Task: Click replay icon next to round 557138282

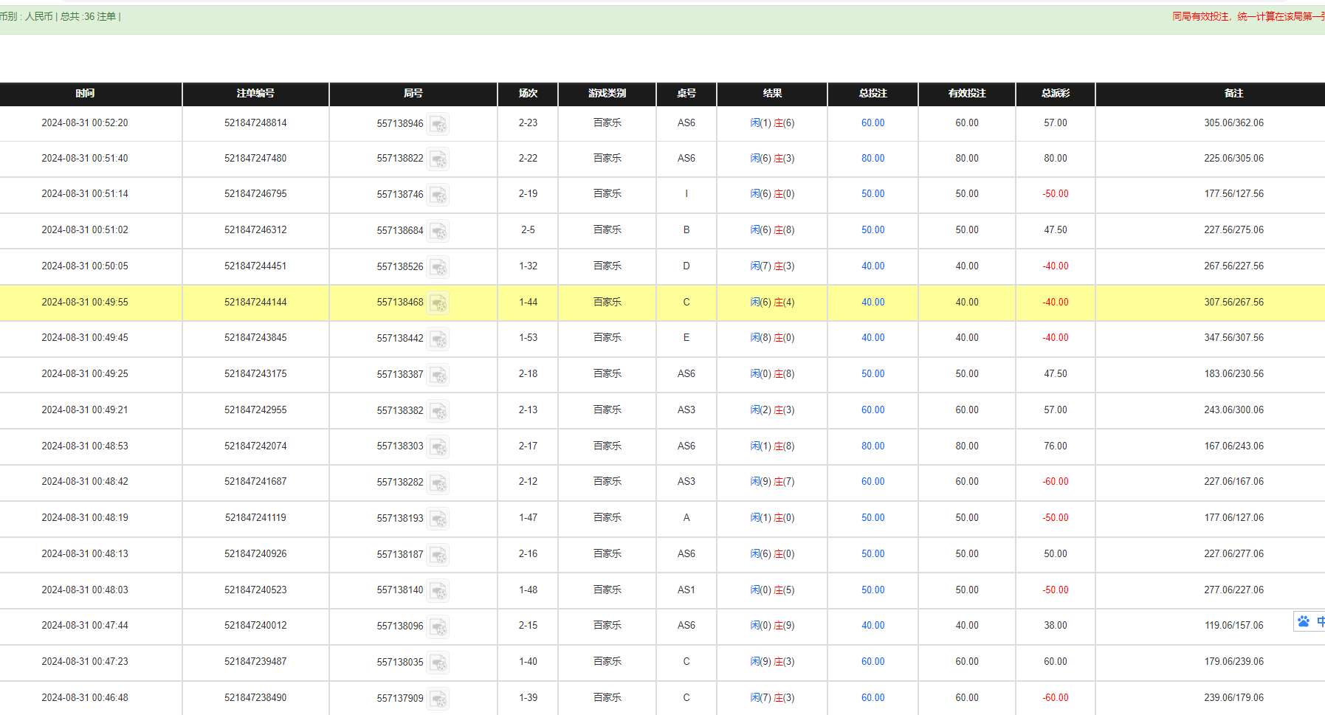Action: [438, 483]
